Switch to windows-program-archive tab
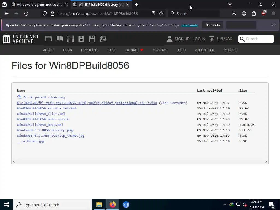 tap(40, 5)
